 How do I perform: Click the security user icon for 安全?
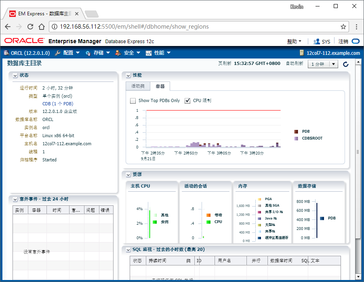(118, 53)
